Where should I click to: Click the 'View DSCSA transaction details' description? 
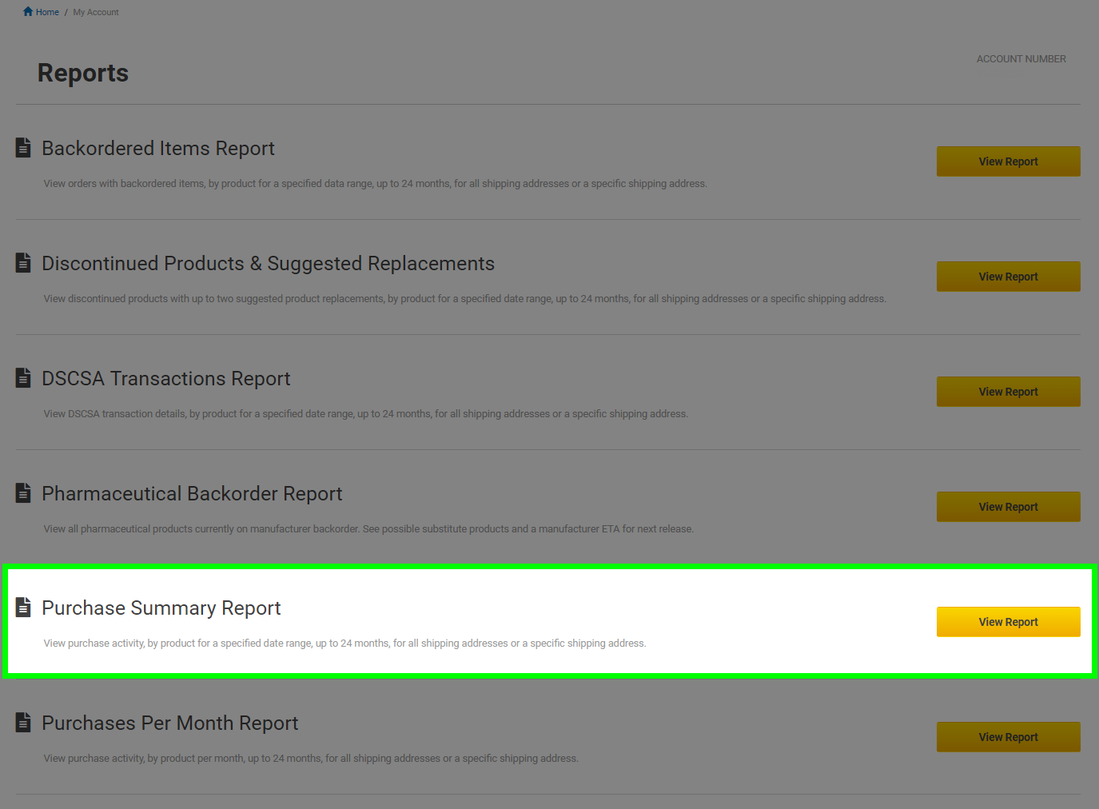point(365,414)
